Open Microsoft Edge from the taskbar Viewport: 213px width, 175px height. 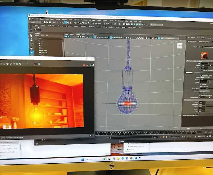point(123,158)
